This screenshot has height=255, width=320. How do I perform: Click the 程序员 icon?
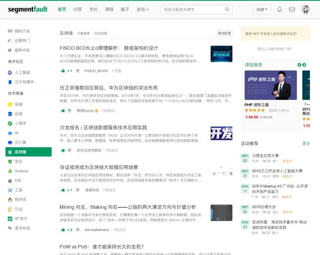10,200
